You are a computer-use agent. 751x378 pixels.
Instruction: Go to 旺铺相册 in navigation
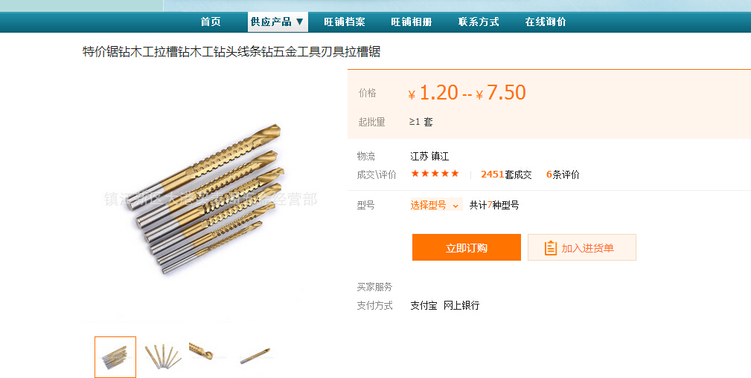pos(412,22)
